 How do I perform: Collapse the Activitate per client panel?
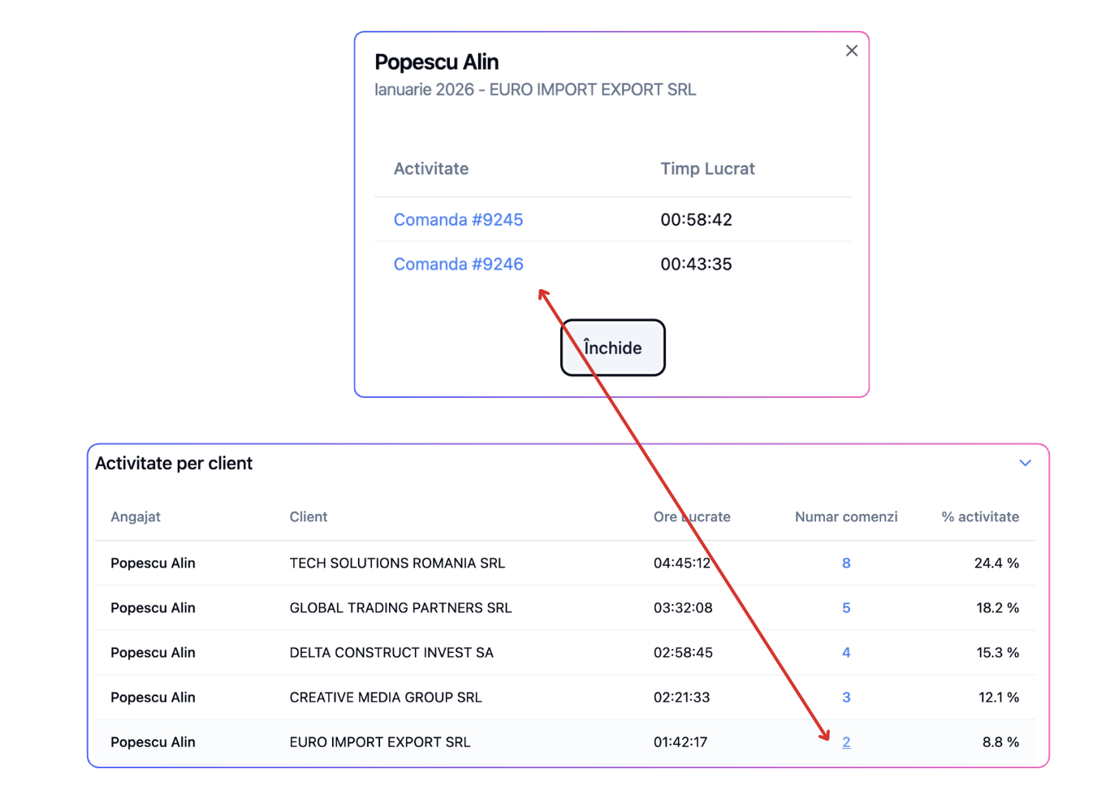click(x=1025, y=463)
